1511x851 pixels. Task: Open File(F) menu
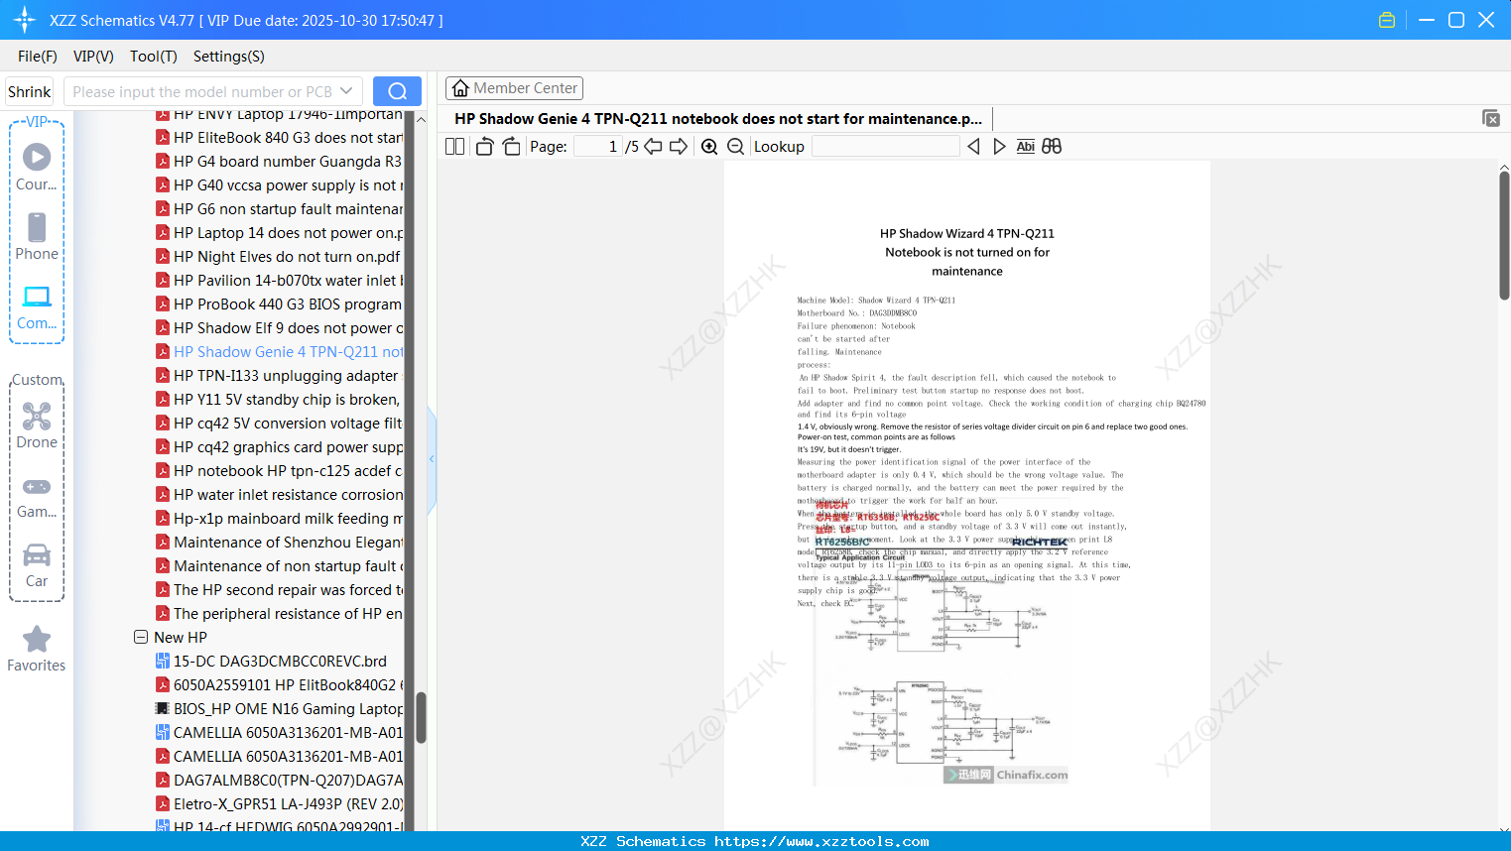[38, 57]
